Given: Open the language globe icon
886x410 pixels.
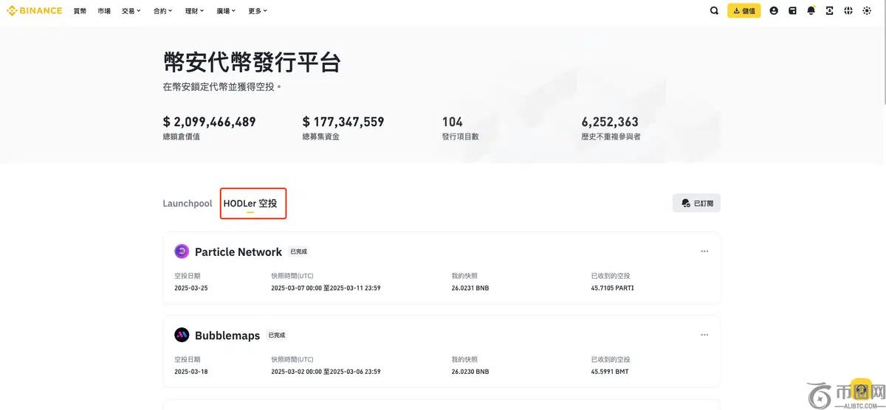Looking at the screenshot, I should pos(848,11).
